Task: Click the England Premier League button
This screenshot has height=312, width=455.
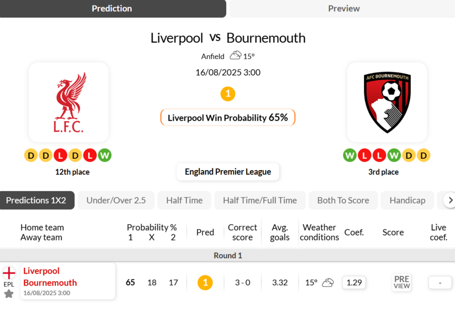Action: coord(227,172)
